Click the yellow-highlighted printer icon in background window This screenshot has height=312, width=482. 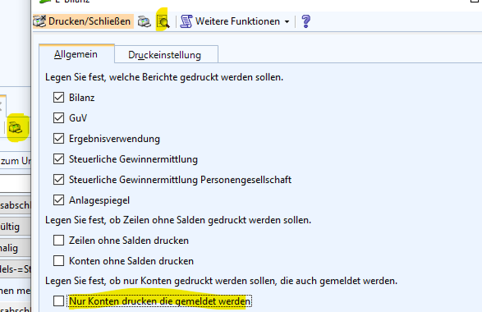16,128
